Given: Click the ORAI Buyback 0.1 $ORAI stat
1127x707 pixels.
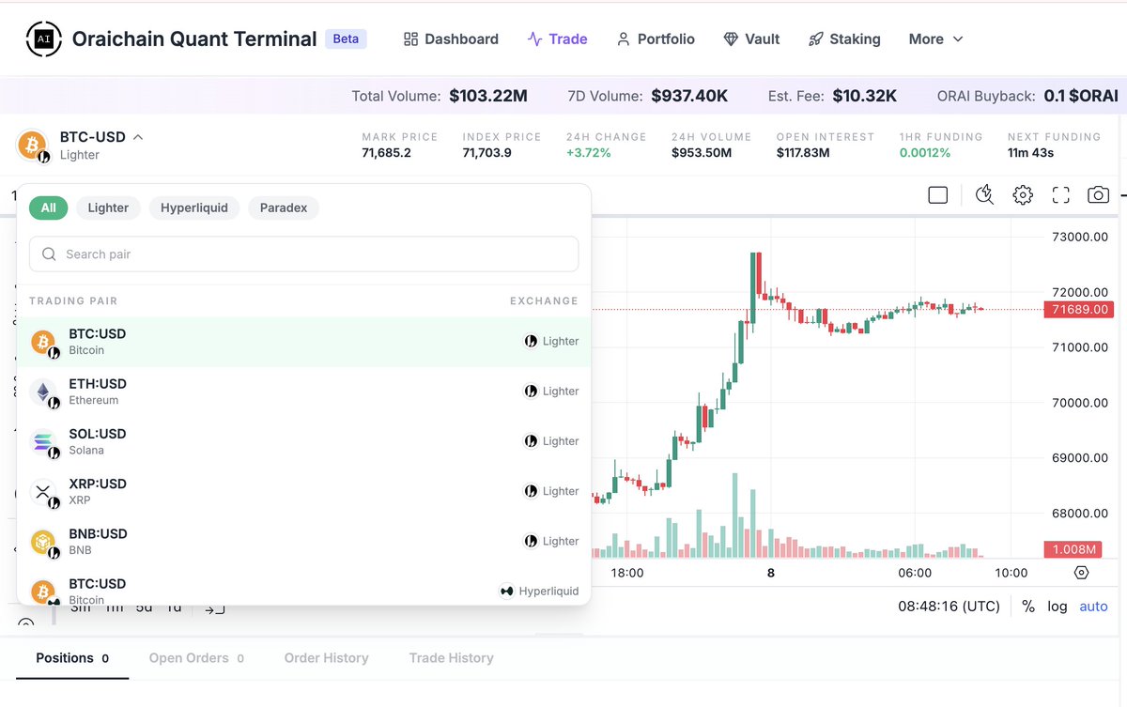Looking at the screenshot, I should point(1027,96).
